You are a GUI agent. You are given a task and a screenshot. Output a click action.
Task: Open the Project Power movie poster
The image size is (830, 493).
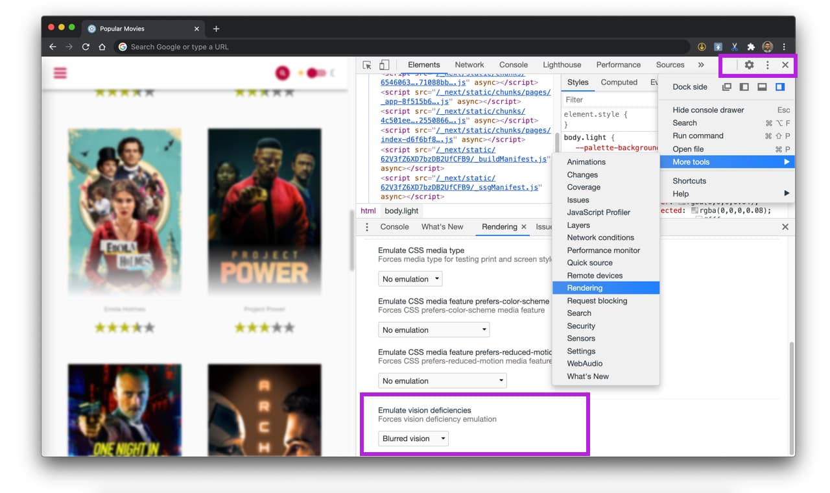(265, 211)
